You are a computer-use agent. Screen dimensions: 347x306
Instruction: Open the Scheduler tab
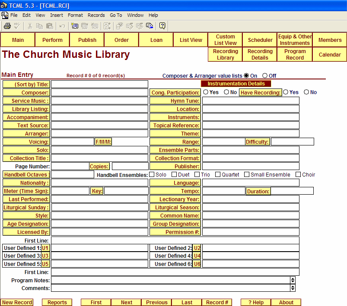point(260,40)
